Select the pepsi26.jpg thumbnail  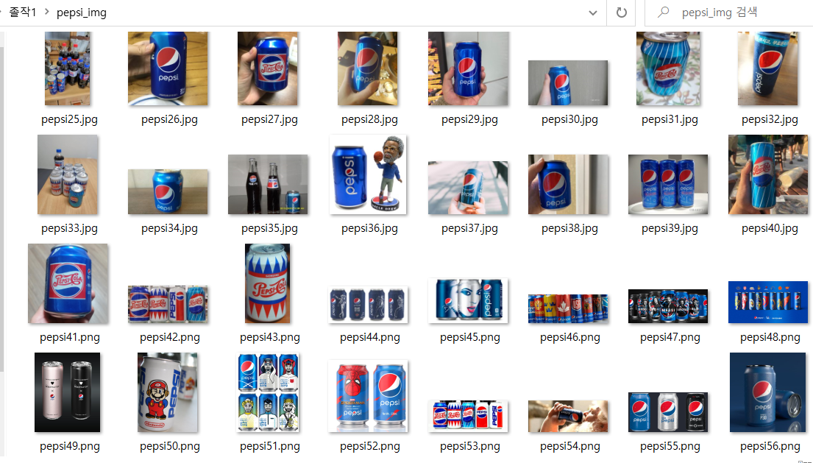point(168,68)
